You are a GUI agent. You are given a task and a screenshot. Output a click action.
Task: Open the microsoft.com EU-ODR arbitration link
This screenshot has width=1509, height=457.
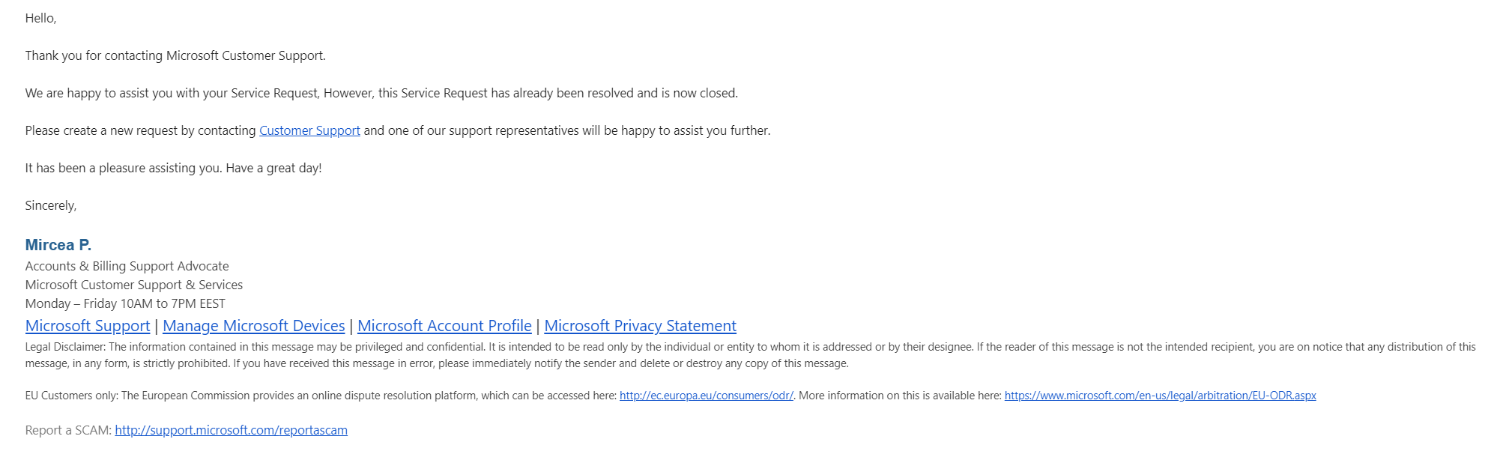pos(1160,396)
